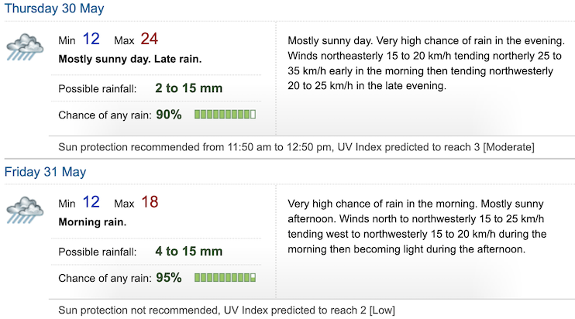Select Friday maximum temperature 18
Image resolution: width=575 pixels, height=319 pixels.
tap(150, 202)
